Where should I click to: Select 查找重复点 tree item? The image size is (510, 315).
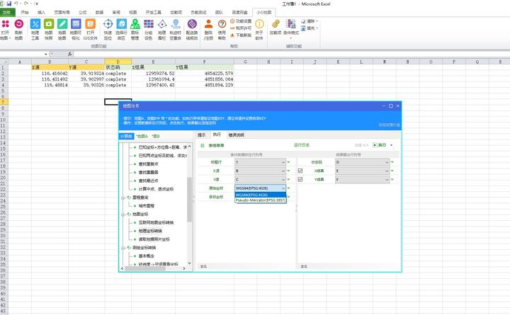pyautogui.click(x=148, y=164)
